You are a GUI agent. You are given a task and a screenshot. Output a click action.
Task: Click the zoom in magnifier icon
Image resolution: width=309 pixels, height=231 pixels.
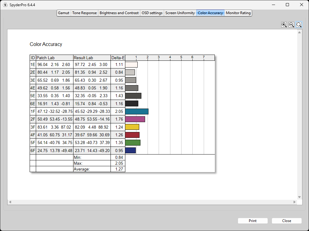tap(284, 25)
